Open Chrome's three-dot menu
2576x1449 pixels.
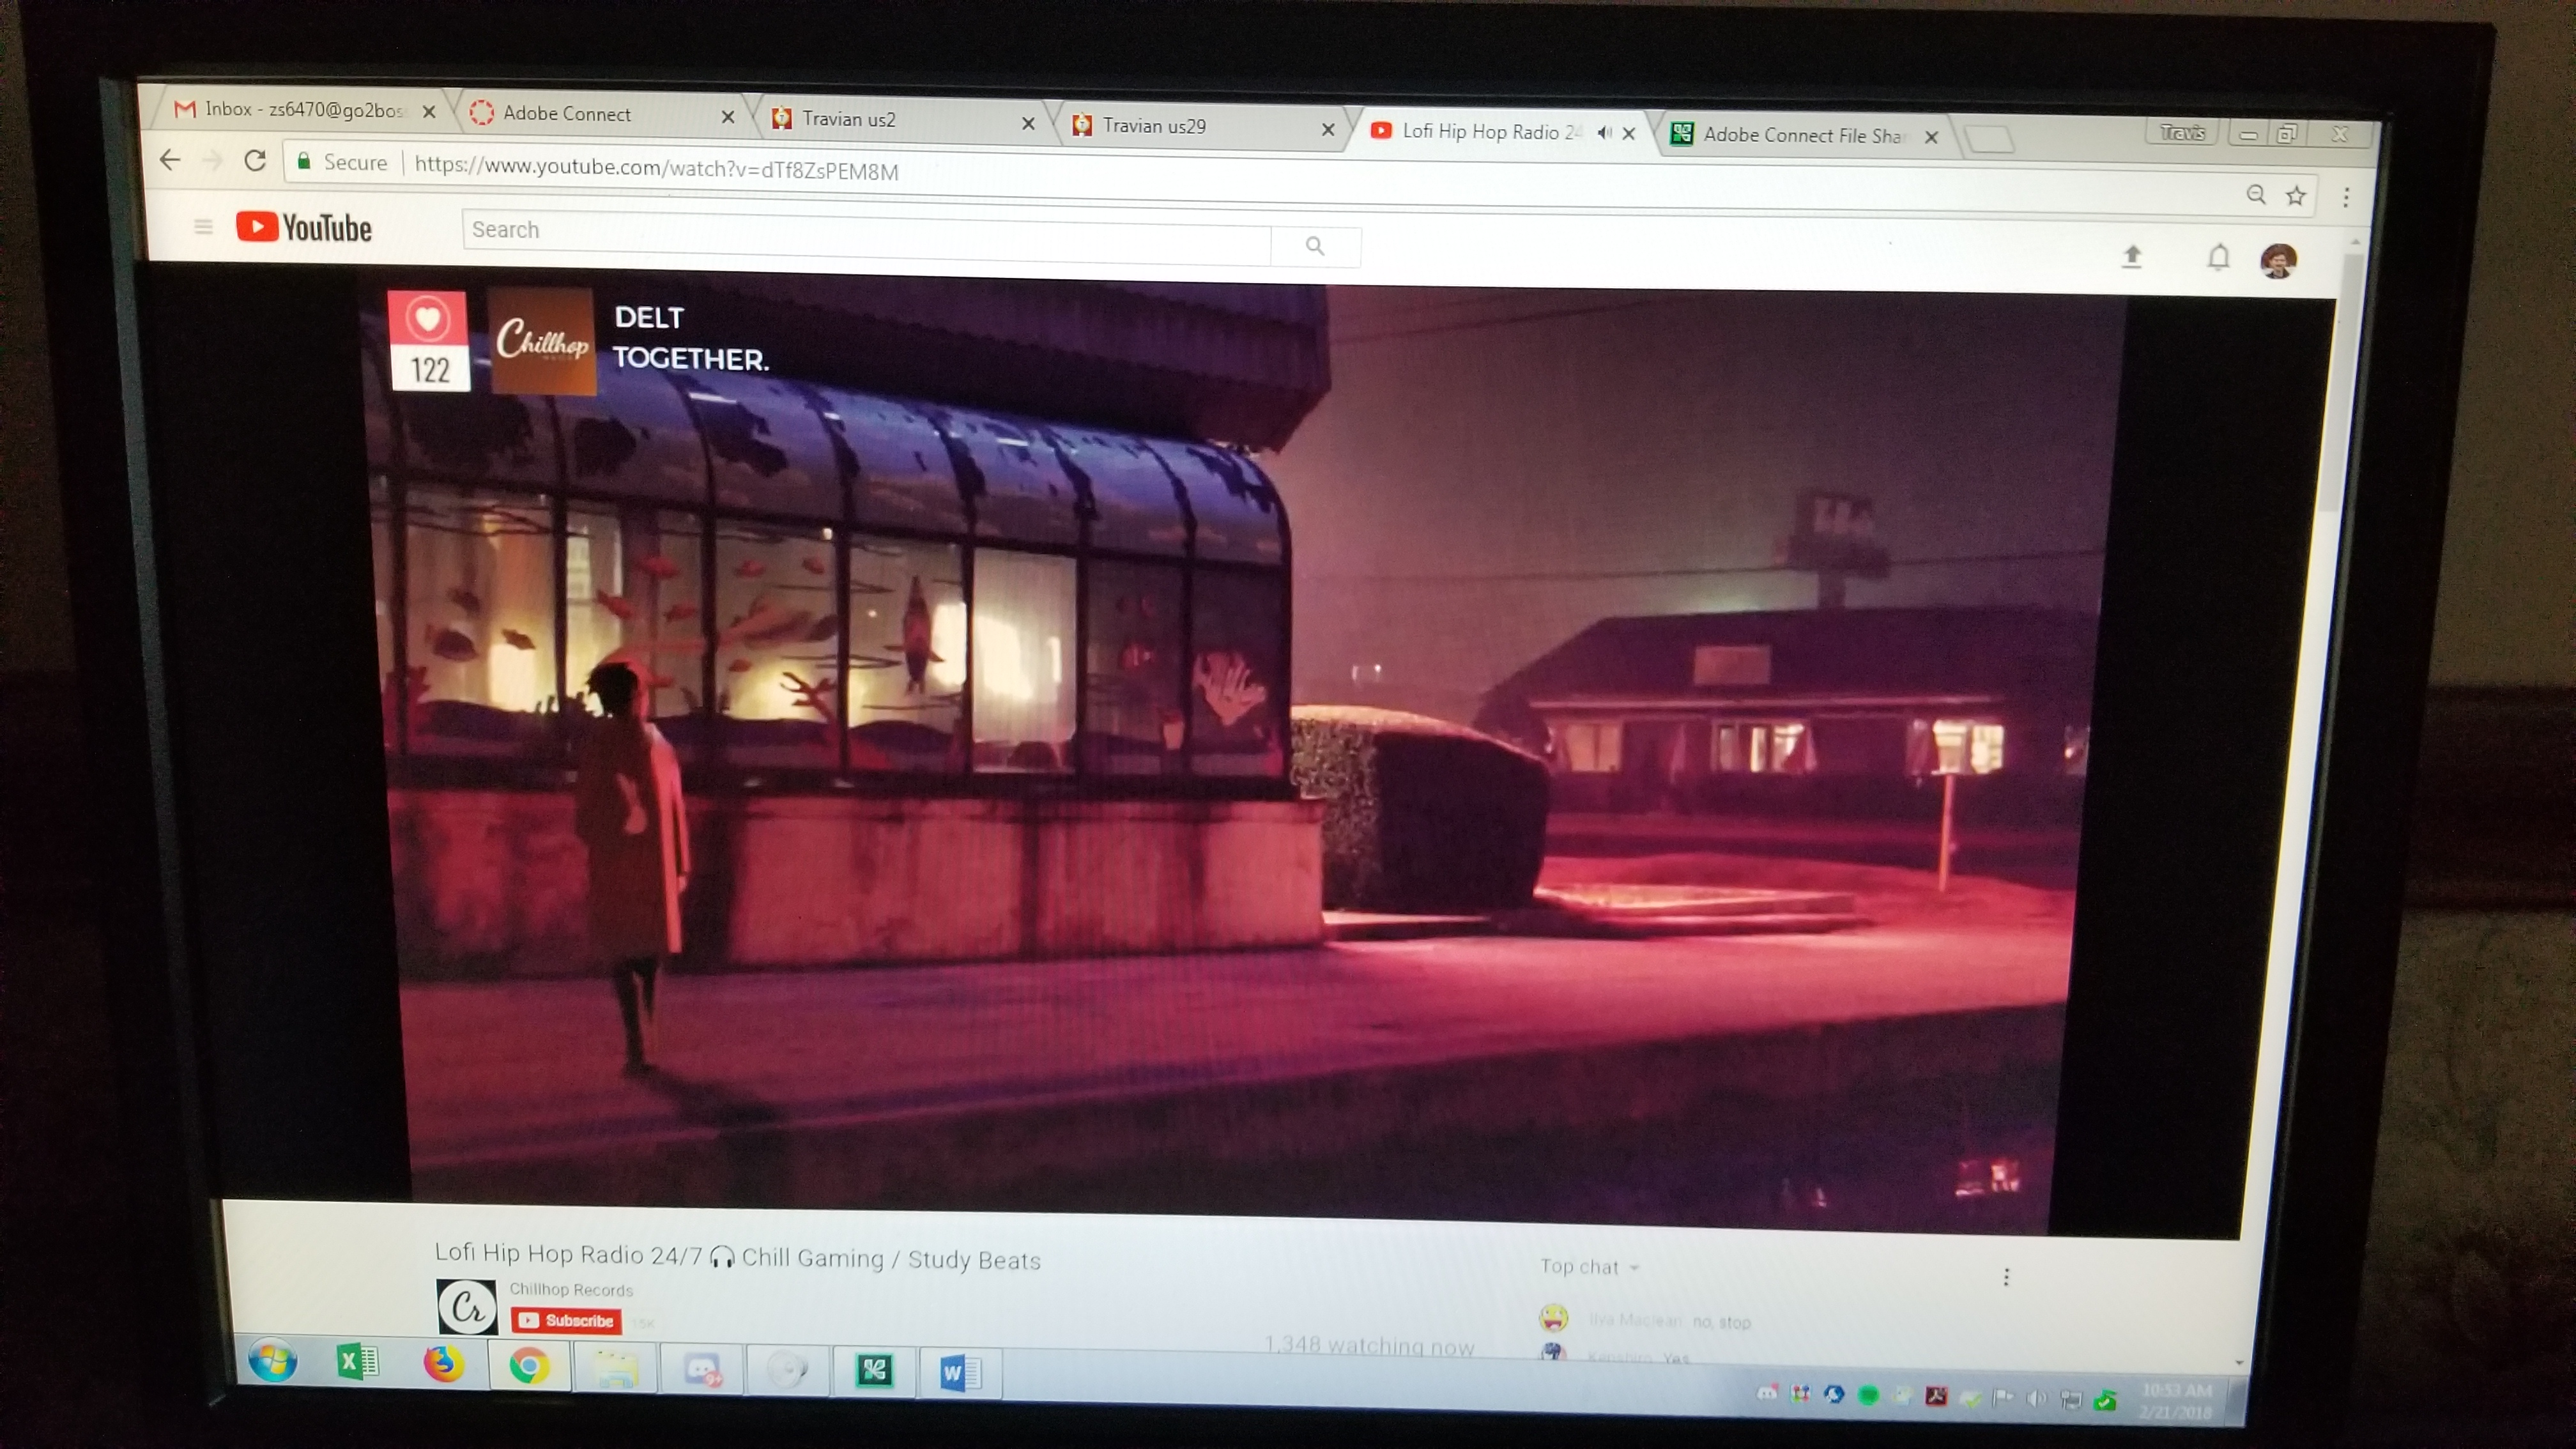click(2346, 197)
